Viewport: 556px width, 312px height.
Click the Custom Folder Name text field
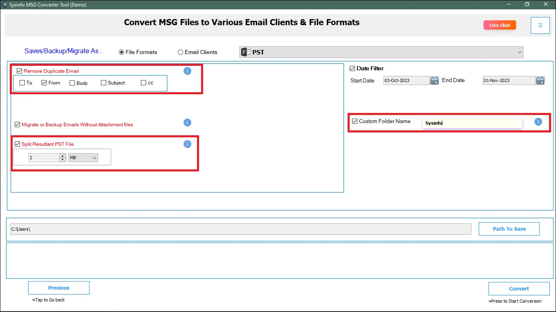(472, 123)
